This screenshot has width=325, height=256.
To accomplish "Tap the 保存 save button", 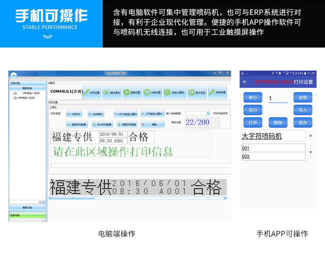I will [x=303, y=122].
